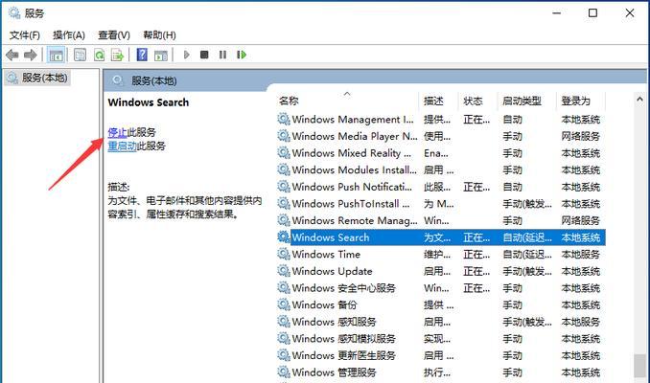
Task: Select the Windows Time service
Action: [441, 255]
